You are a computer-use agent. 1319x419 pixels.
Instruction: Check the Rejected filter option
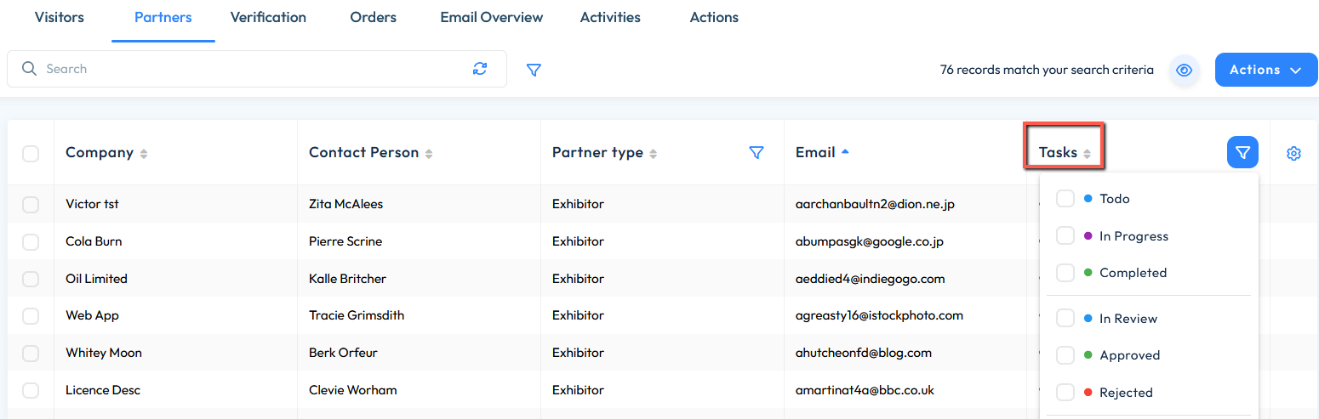click(x=1065, y=393)
